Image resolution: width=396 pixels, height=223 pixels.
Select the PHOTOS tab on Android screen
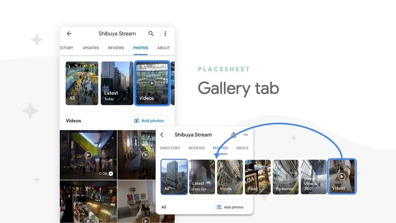(141, 48)
